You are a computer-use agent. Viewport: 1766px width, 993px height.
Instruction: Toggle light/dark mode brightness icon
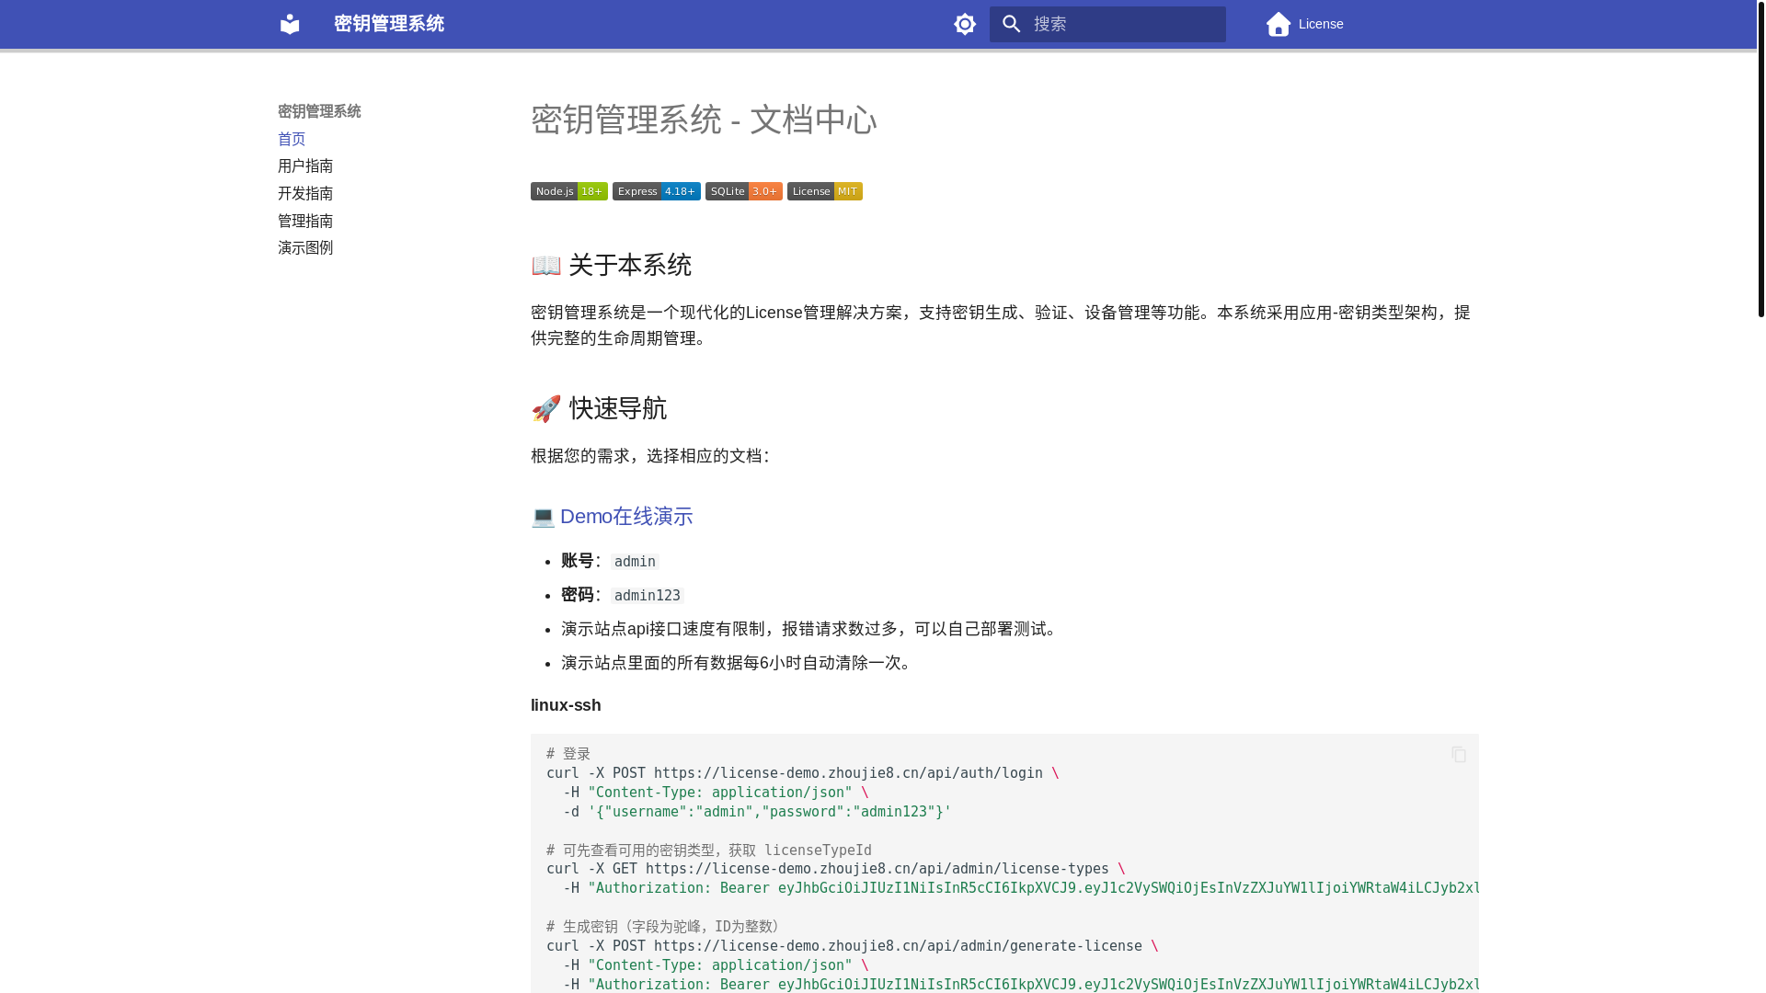click(x=965, y=24)
